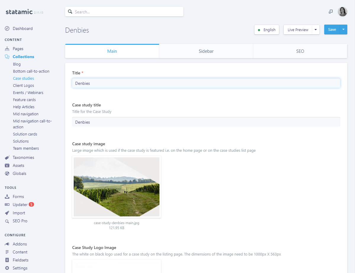Open the Case studies collection
Viewport: 355px width, 273px height.
coord(23,79)
